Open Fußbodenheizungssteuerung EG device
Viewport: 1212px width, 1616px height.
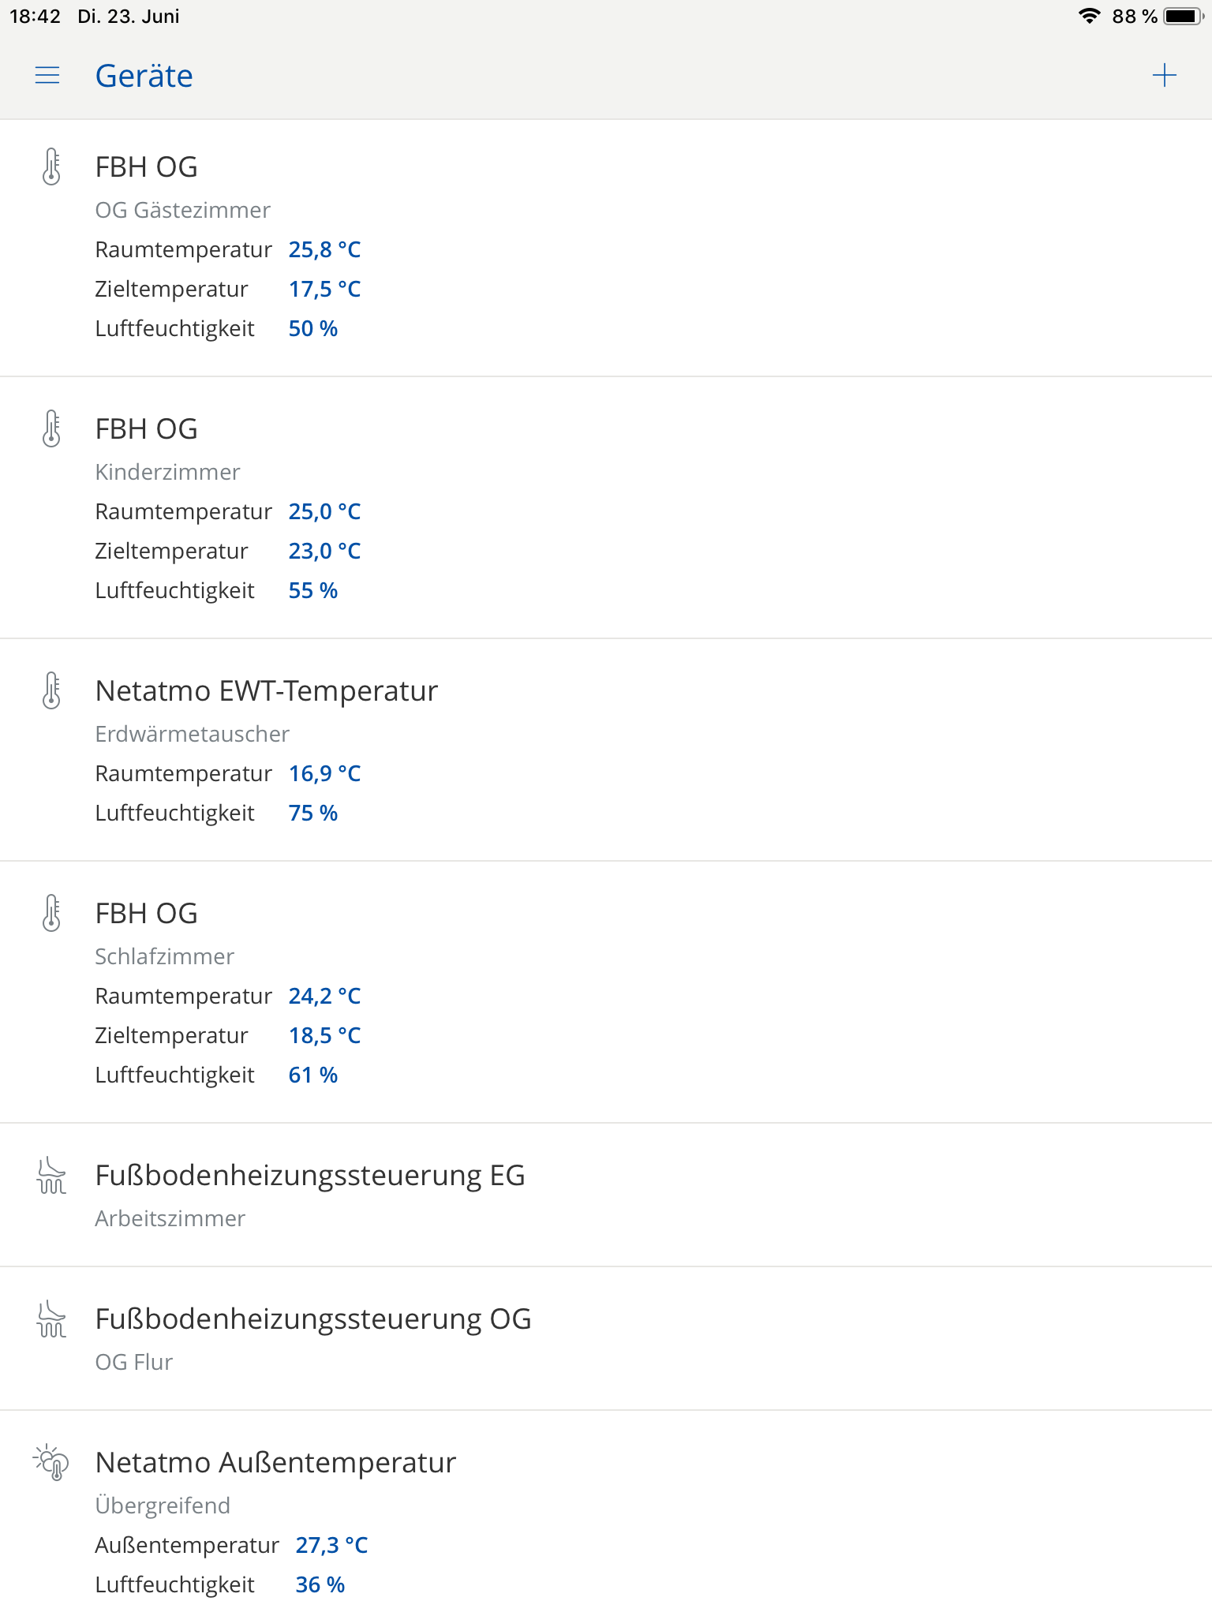tap(309, 1176)
